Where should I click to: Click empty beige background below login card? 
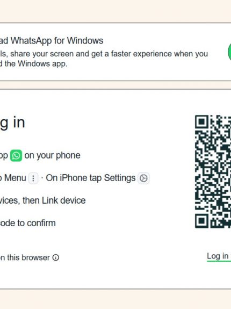tap(115, 299)
